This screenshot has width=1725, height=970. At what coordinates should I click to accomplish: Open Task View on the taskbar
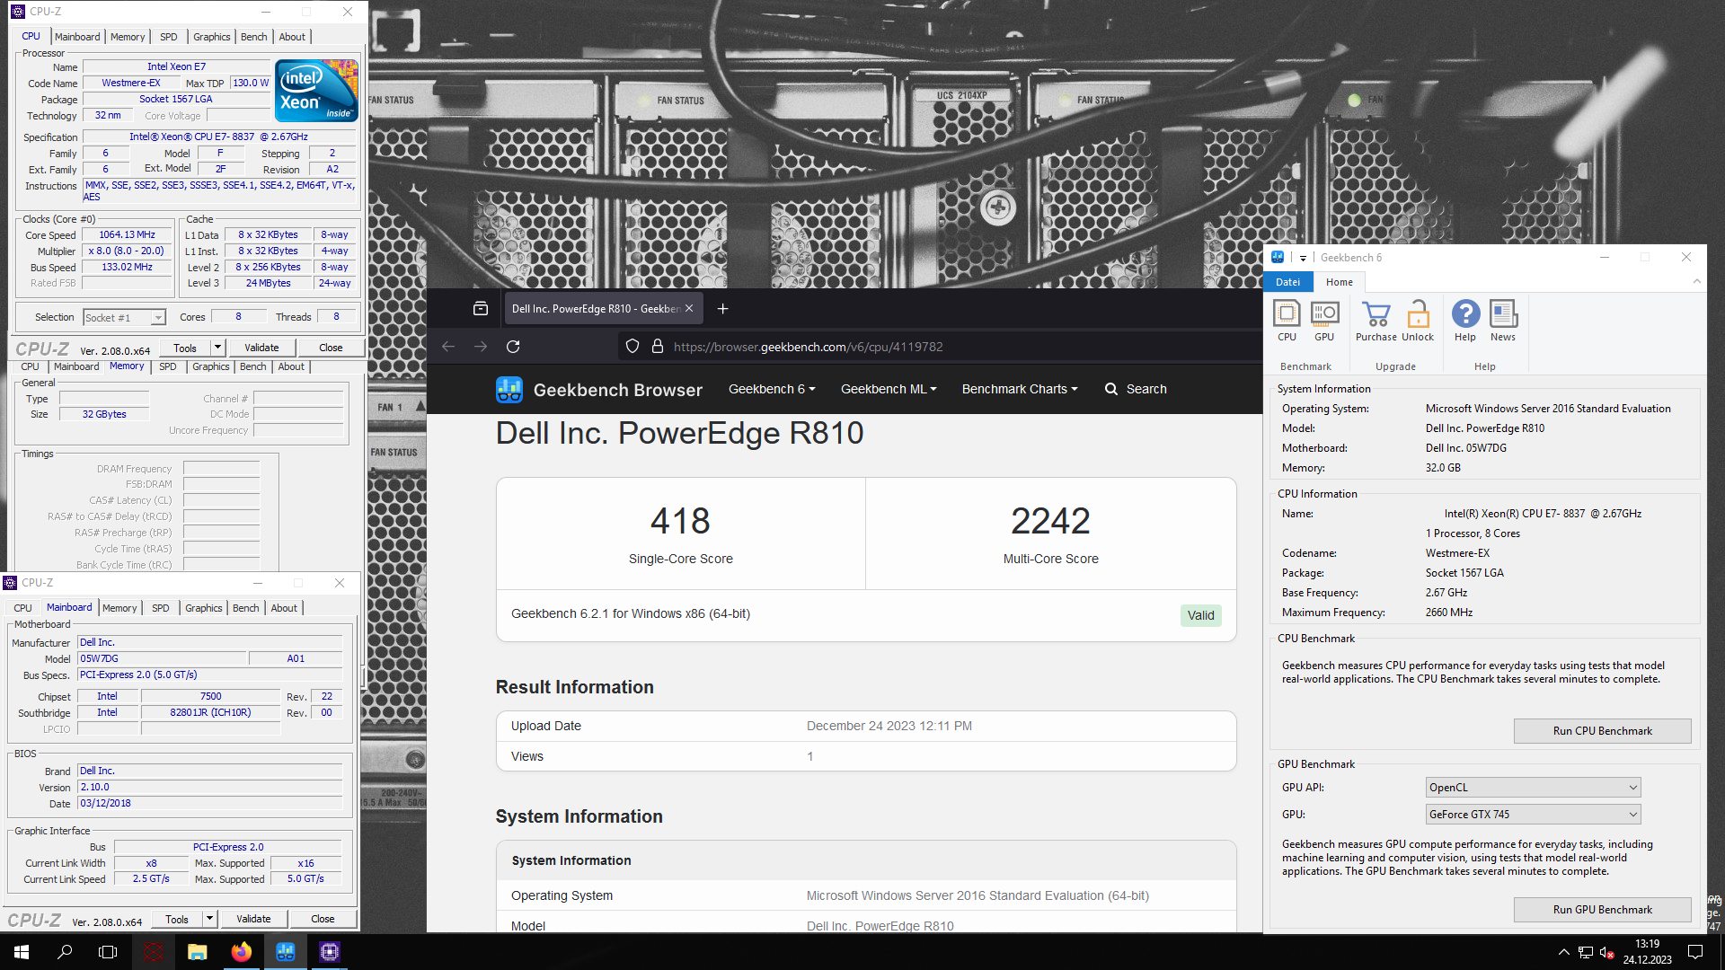108,952
